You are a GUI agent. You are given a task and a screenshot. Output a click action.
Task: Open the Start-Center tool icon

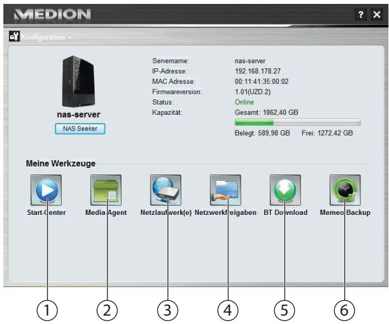point(46,190)
